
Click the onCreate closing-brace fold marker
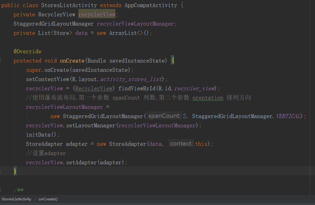click(x=1, y=171)
